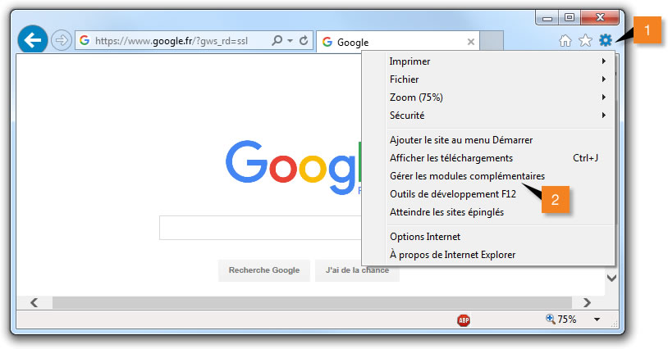The width and height of the screenshot is (668, 349).
Task: Click the Recherche Google button
Action: click(x=263, y=270)
